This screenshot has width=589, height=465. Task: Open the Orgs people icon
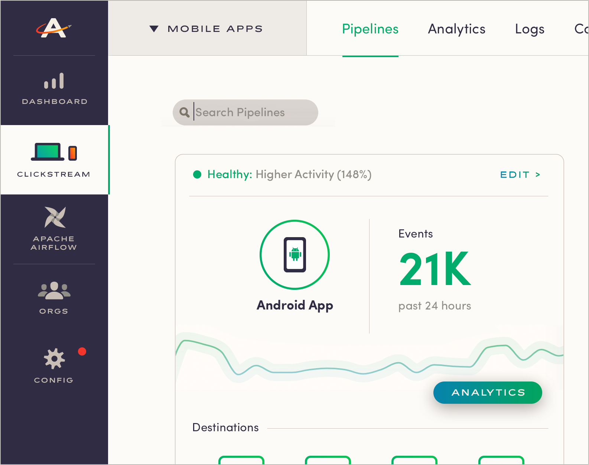tap(54, 290)
